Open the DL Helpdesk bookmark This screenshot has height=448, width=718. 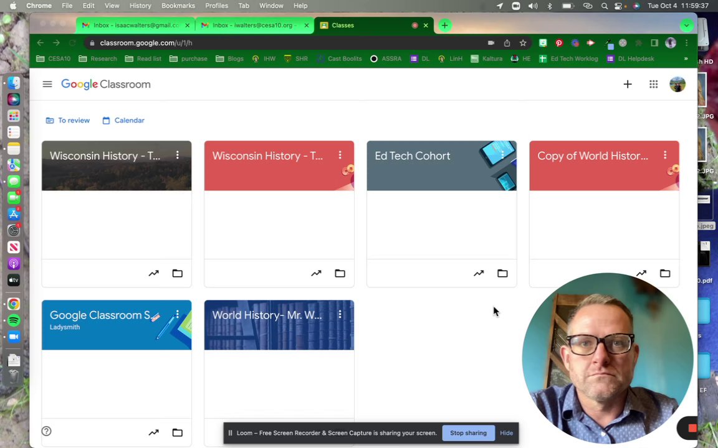630,58
